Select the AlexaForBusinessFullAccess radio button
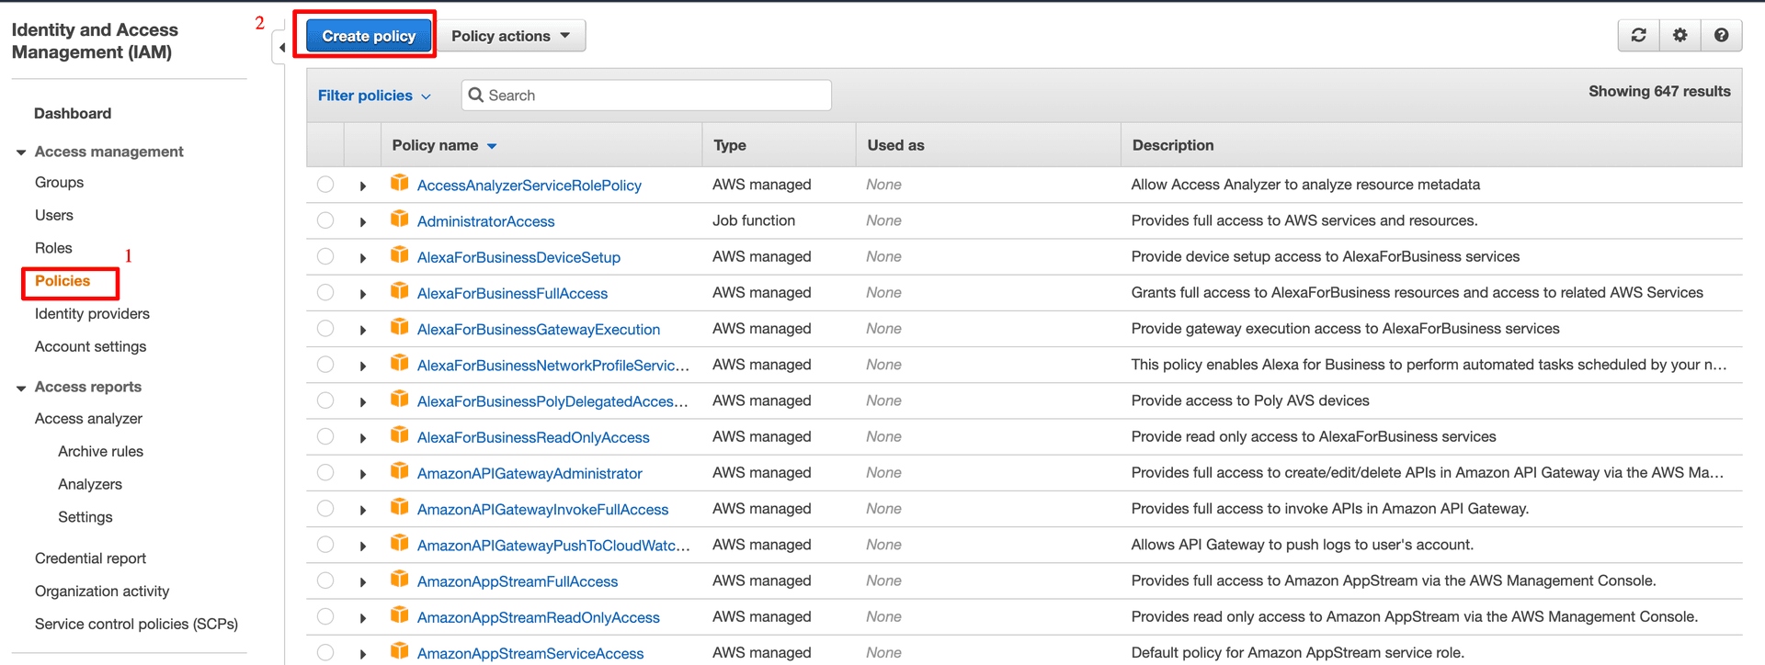Screen dimensions: 1765x665 (x=325, y=292)
